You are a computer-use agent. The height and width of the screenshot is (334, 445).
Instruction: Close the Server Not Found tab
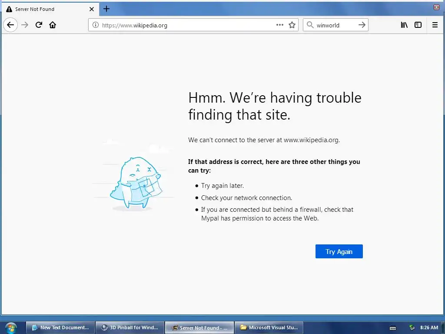[92, 9]
